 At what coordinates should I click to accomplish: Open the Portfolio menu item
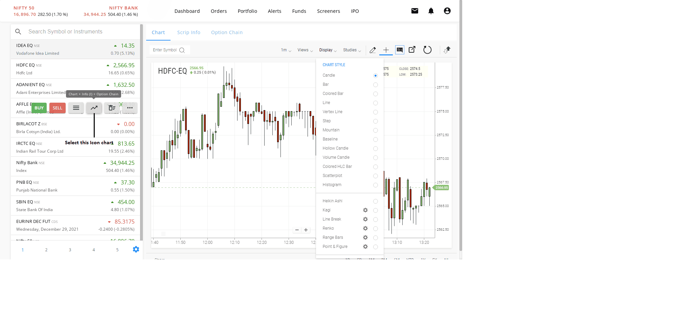point(247,11)
